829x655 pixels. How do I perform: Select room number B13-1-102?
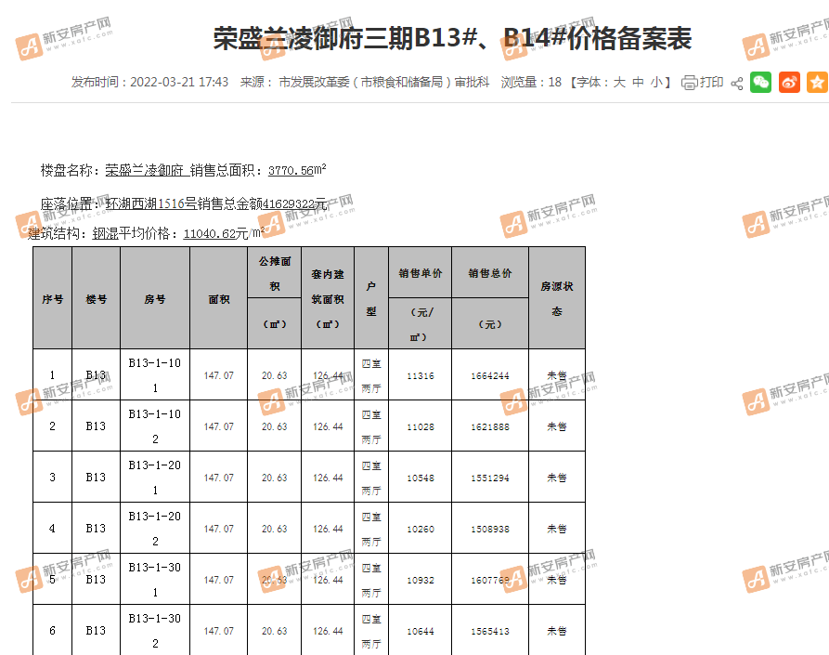(155, 426)
